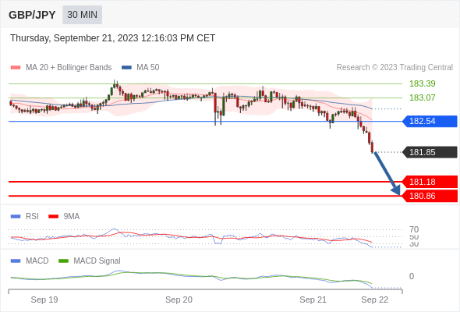Toggle the MACD legend entry
The width and height of the screenshot is (460, 312).
click(x=30, y=261)
